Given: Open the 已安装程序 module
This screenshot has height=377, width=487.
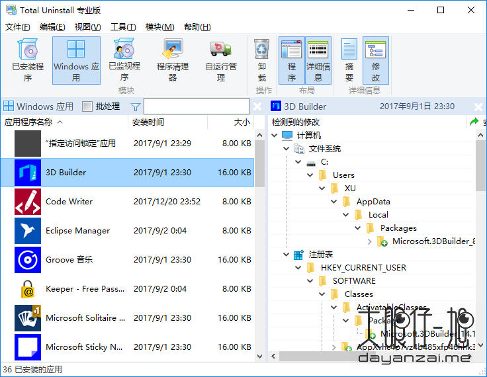Looking at the screenshot, I should [28, 60].
